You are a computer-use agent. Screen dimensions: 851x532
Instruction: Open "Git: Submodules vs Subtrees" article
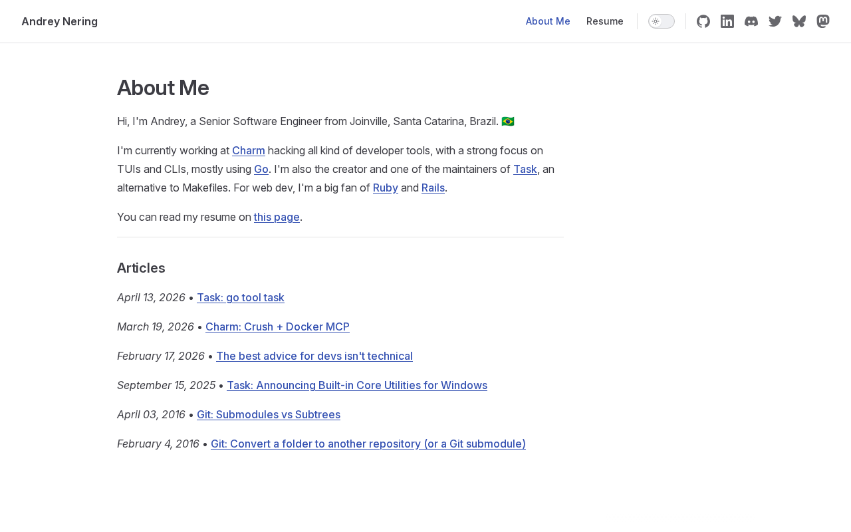coord(269,414)
